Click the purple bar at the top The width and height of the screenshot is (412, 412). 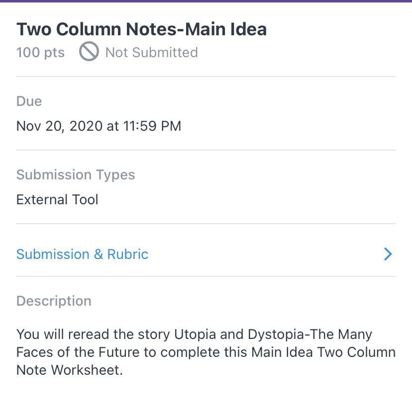(x=206, y=1)
